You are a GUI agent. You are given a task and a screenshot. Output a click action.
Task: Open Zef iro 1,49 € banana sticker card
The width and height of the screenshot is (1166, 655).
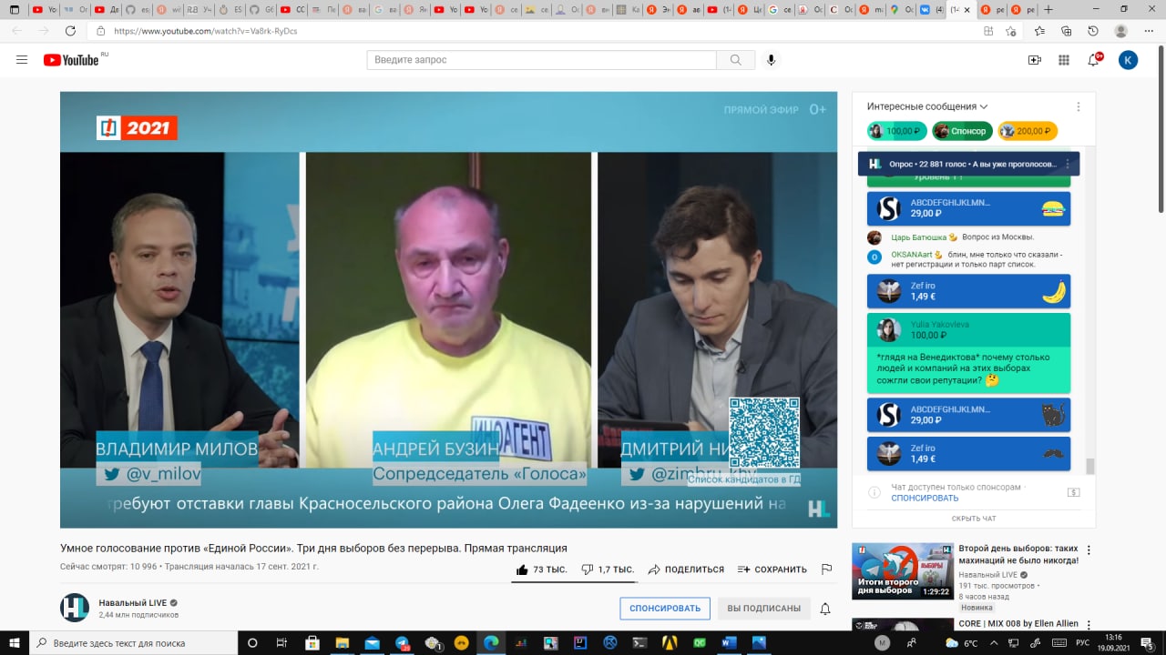(968, 291)
